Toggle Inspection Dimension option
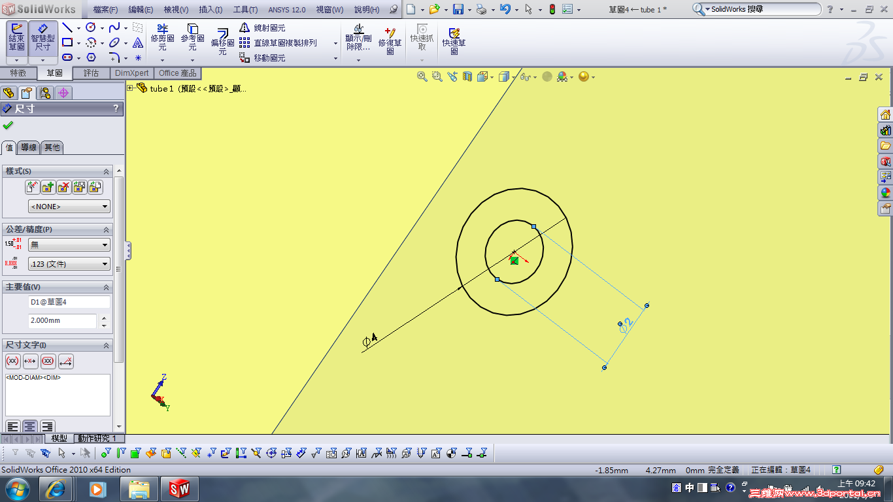Screen dimensions: 893x502 (48, 361)
